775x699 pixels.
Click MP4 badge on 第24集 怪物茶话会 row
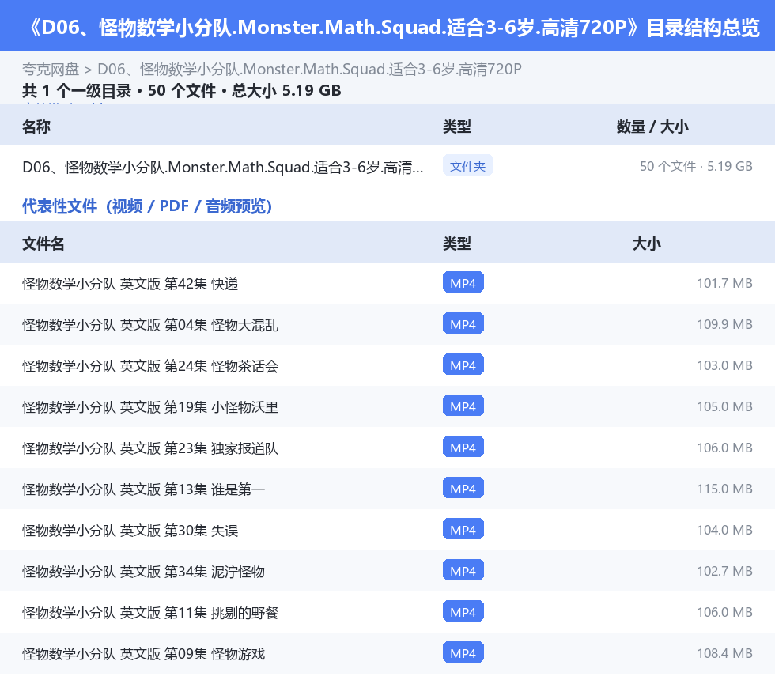tap(463, 365)
